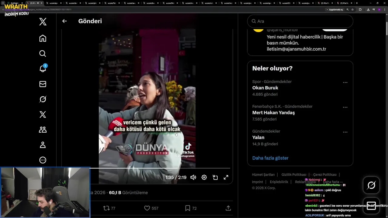Open the Yalan trend

click(x=258, y=137)
